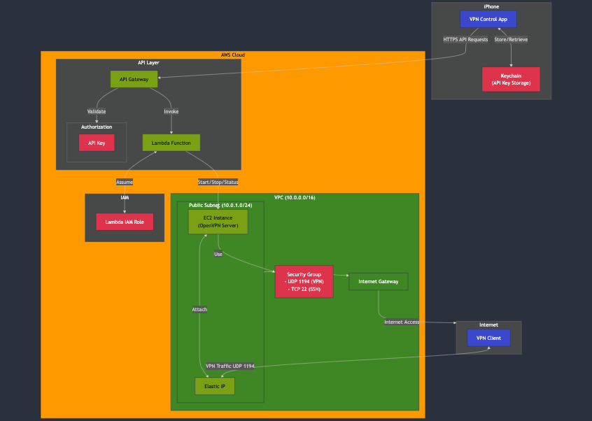This screenshot has height=421, width=592.
Task: Select the Internet Gateway node
Action: click(x=379, y=281)
